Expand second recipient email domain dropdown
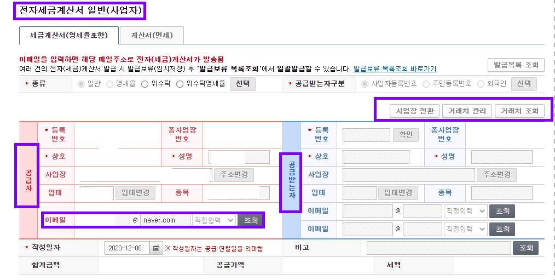555x280 pixels. click(465, 229)
